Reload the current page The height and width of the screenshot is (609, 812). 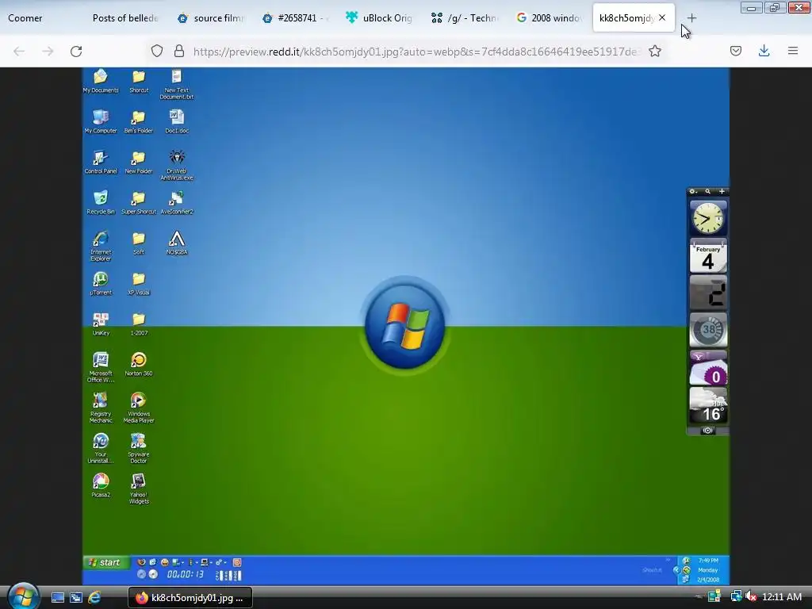tap(76, 52)
